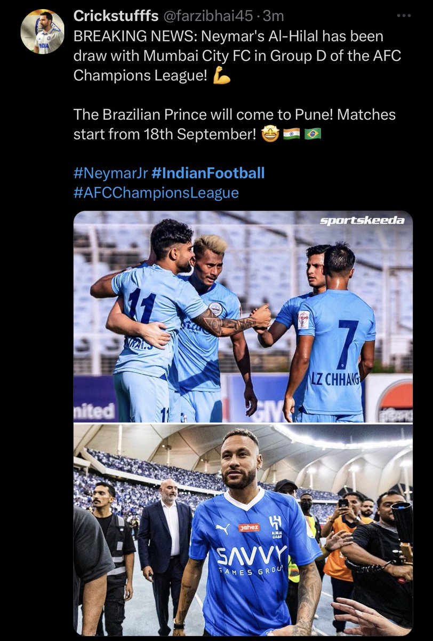The height and width of the screenshot is (641, 433).
Task: Open the #IndianFootball hashtag
Action: 208,173
